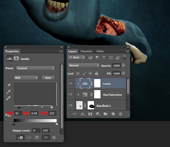Click the Output Levels 255 field
Screen dimensions: 170x147
click(x=46, y=131)
